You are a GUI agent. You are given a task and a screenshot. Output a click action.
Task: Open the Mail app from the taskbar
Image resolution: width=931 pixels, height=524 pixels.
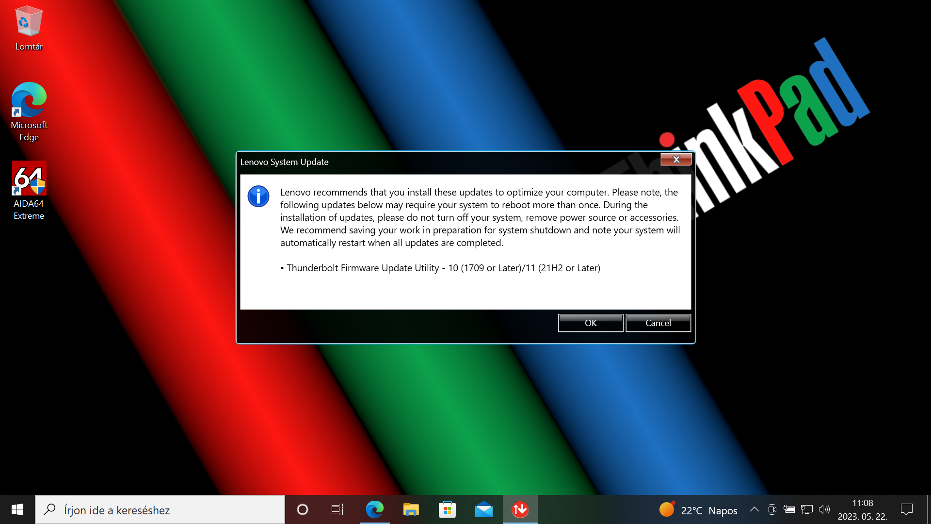click(x=484, y=509)
